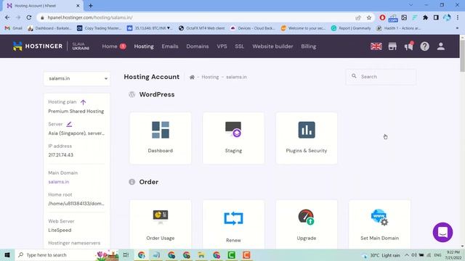465x261 pixels.
Task: Open Task View on the taskbar
Action: click(126, 255)
